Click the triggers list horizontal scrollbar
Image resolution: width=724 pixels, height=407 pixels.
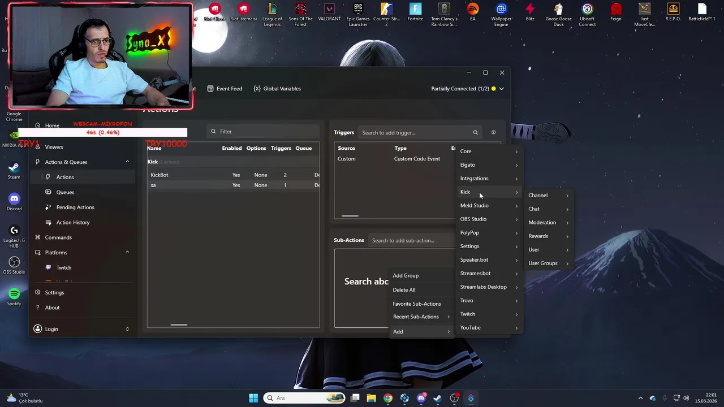350,216
